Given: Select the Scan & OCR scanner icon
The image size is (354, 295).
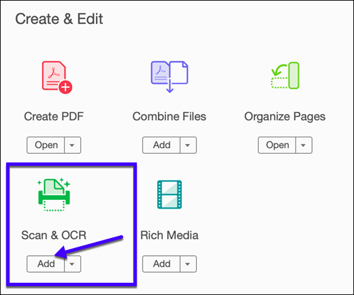Looking at the screenshot, I should [x=54, y=193].
